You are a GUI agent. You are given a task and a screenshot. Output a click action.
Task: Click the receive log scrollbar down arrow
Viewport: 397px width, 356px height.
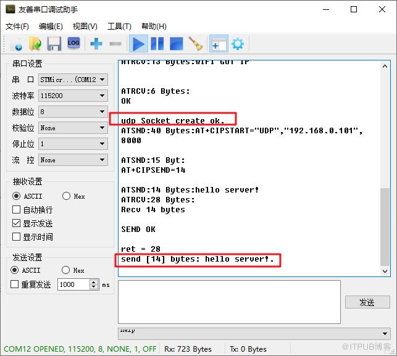pos(385,271)
